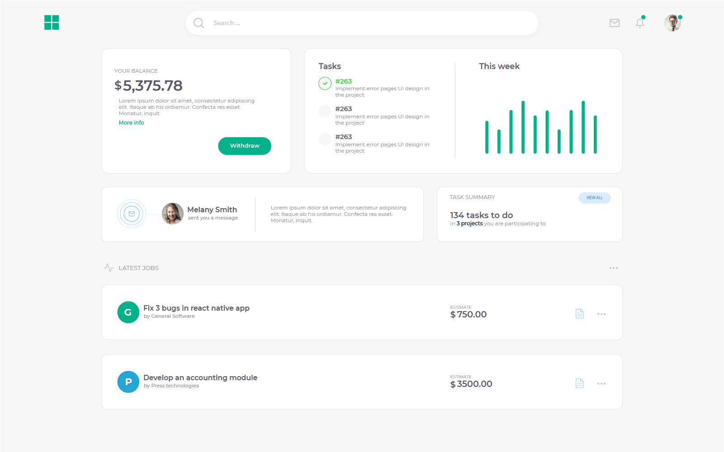Screen dimensions: 724x452
Task: Open Fix 3 bugs in react native app
Action: pos(196,308)
